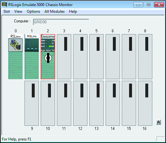Select empty slot 16
This screenshot has height=143, width=166.
point(145,103)
